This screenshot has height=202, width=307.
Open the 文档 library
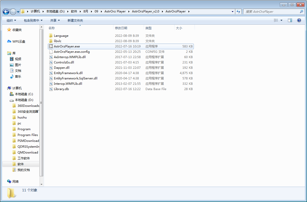coord(18,71)
